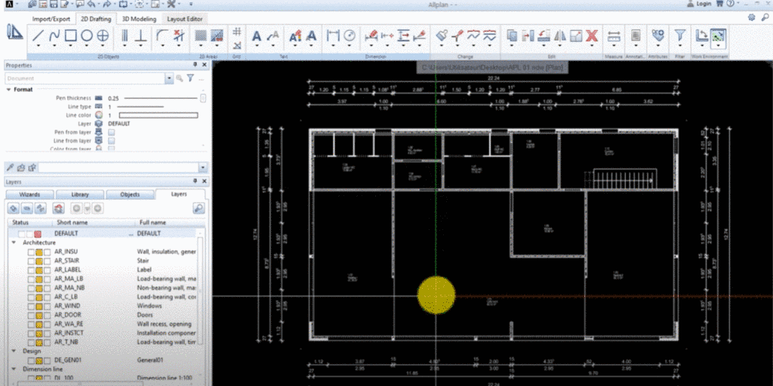Choose the circular angle dimension tool
773x386 pixels.
tap(350, 35)
